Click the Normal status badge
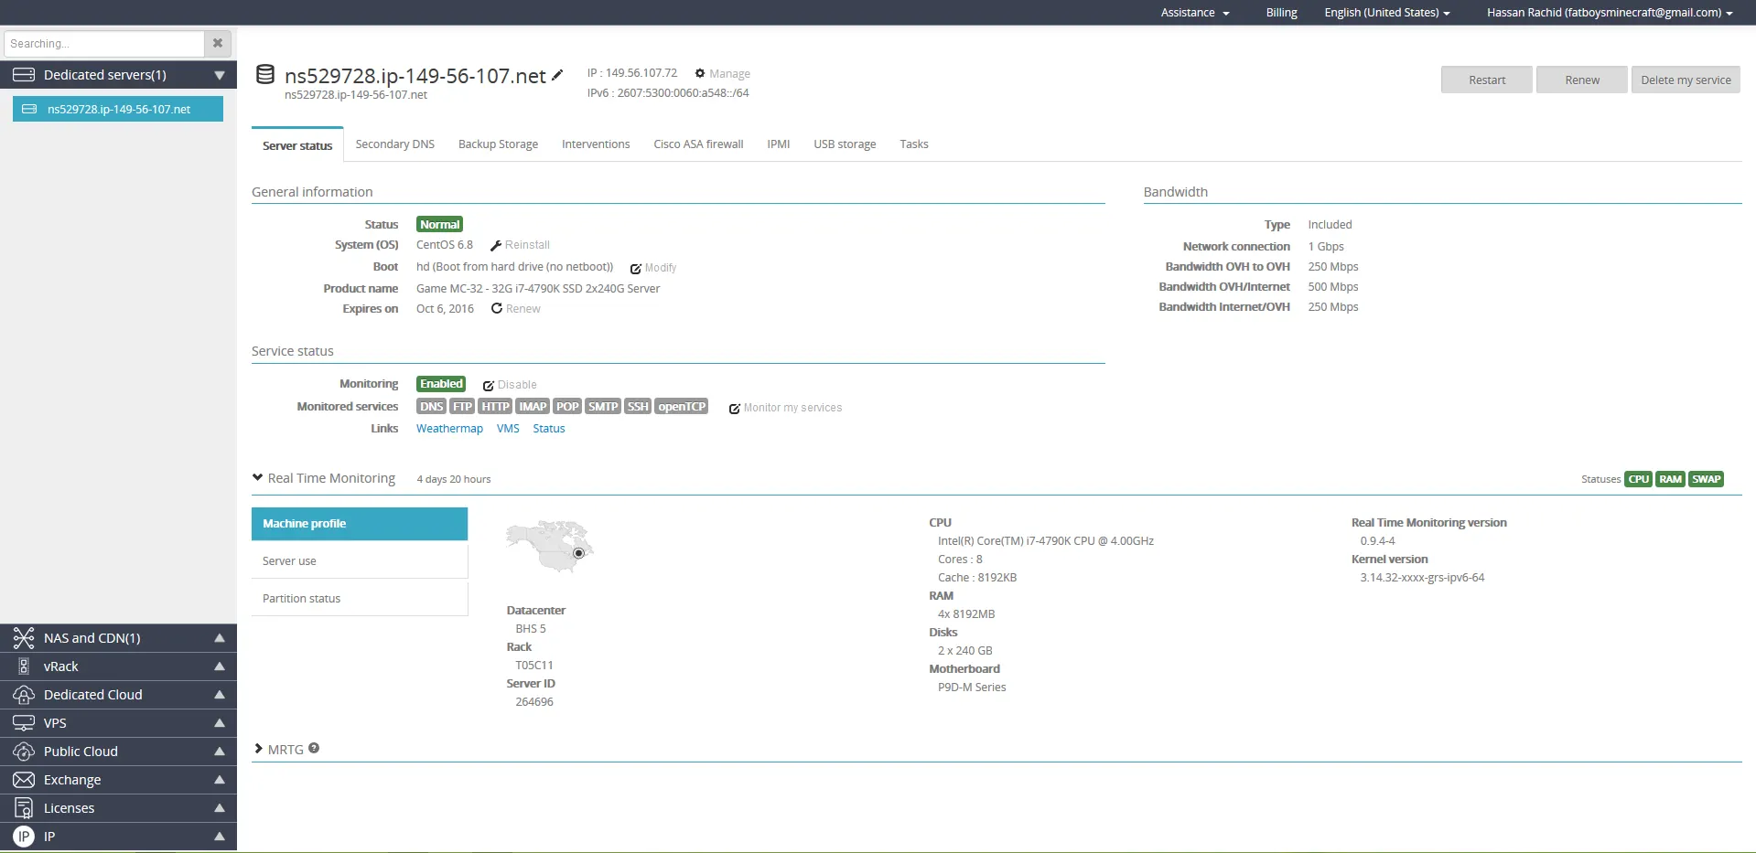Viewport: 1756px width, 853px height. [x=440, y=224]
